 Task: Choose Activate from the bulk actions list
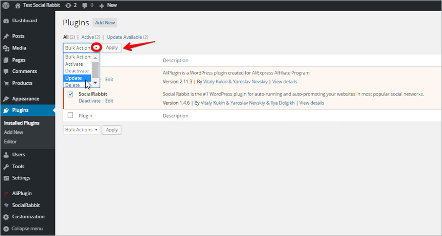pos(78,64)
